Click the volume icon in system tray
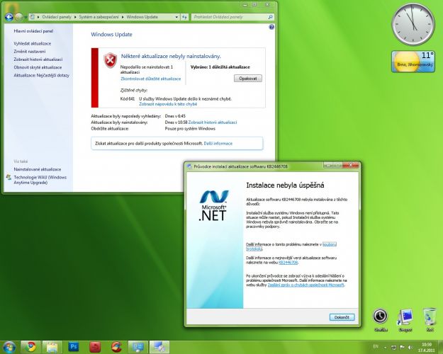This screenshot has height=354, width=443. (x=410, y=347)
